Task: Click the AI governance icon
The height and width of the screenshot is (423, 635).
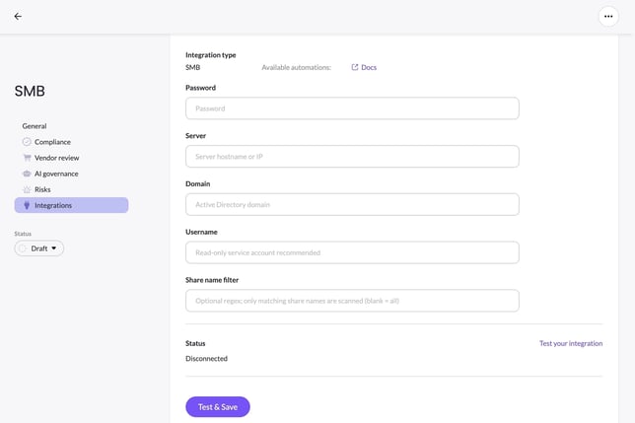Action: click(x=27, y=174)
